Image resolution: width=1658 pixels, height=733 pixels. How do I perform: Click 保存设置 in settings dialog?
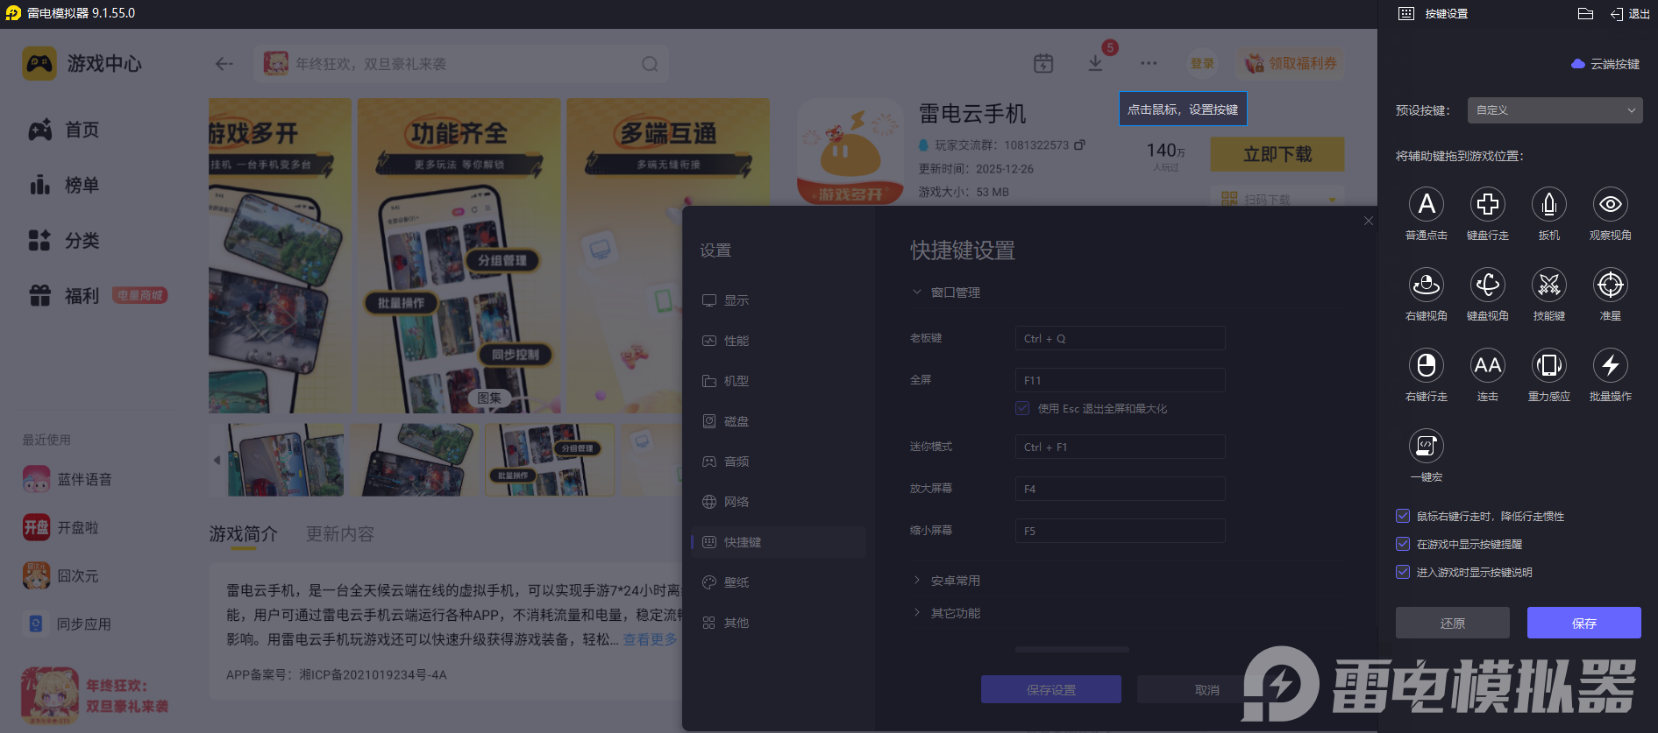coord(1051,689)
